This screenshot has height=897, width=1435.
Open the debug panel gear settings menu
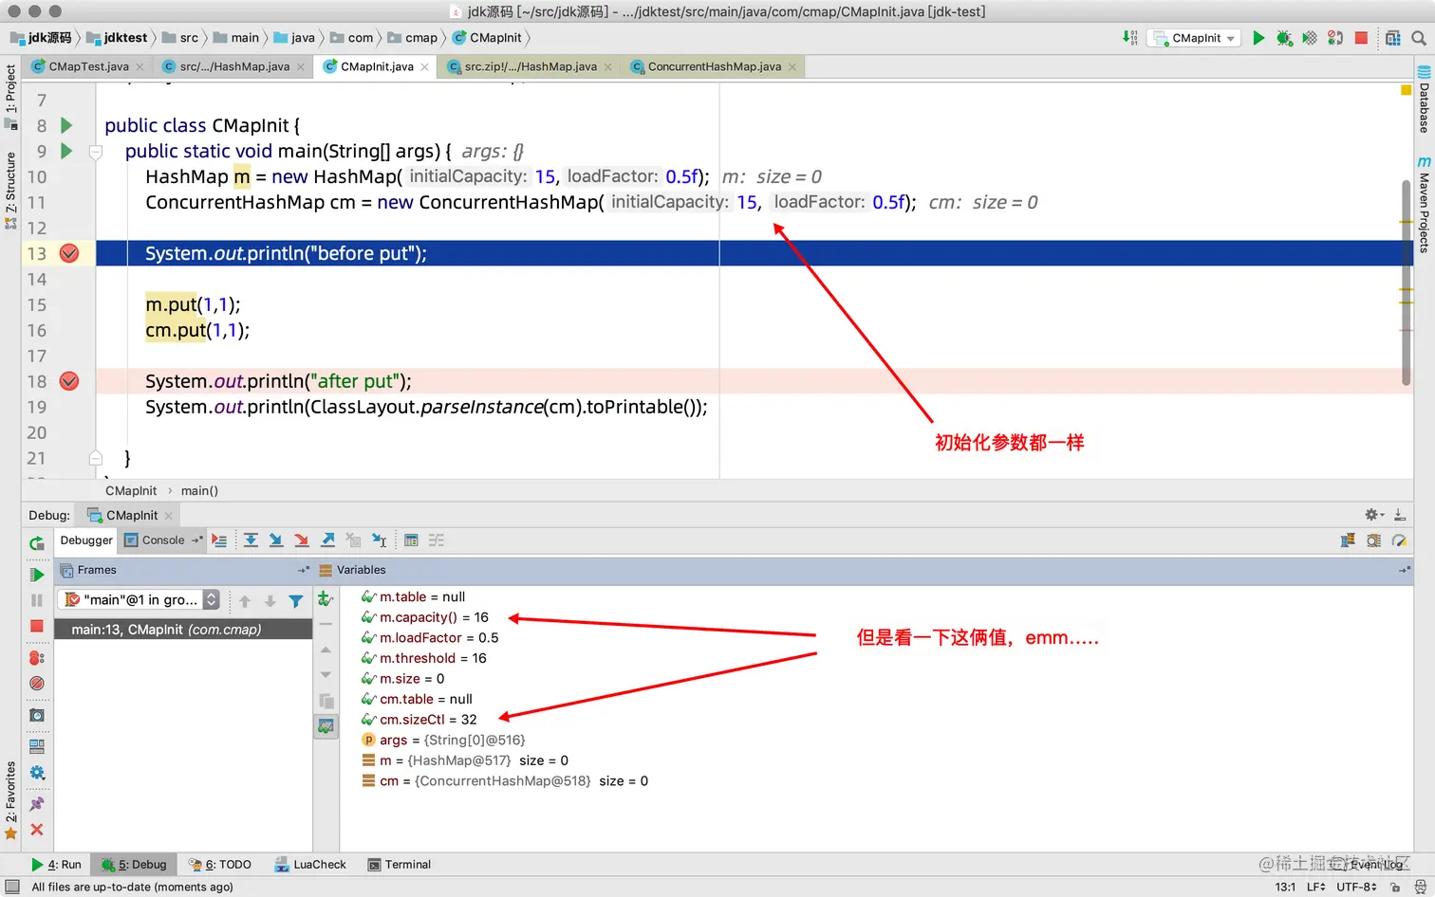click(x=1373, y=515)
